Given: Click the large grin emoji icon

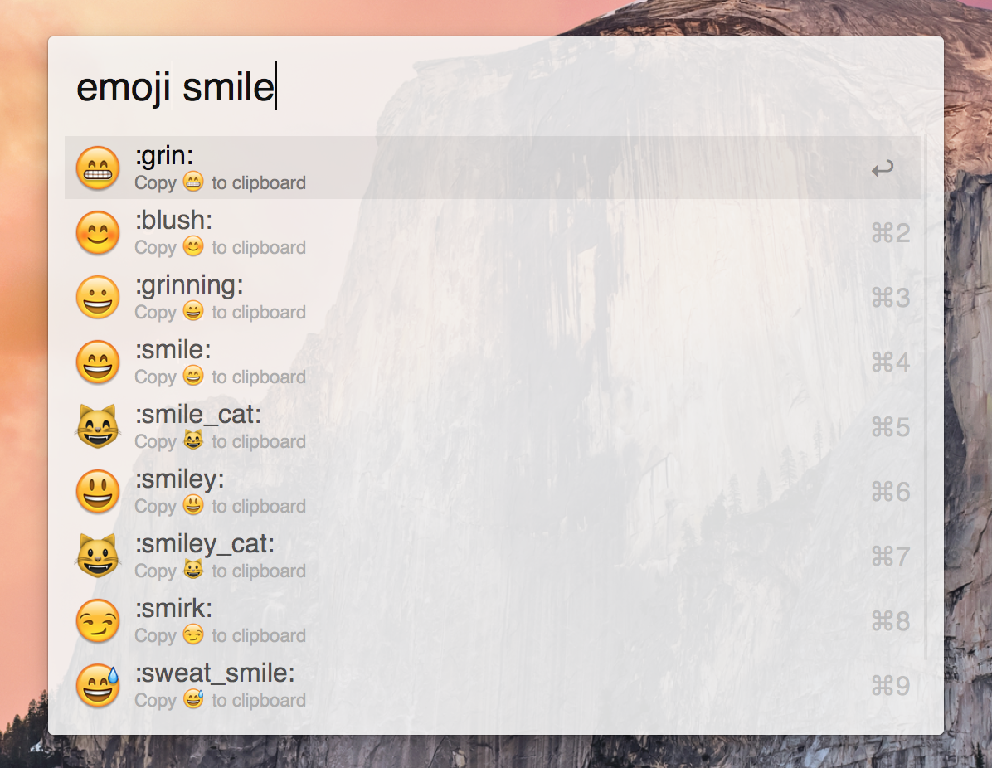Looking at the screenshot, I should click(x=98, y=168).
